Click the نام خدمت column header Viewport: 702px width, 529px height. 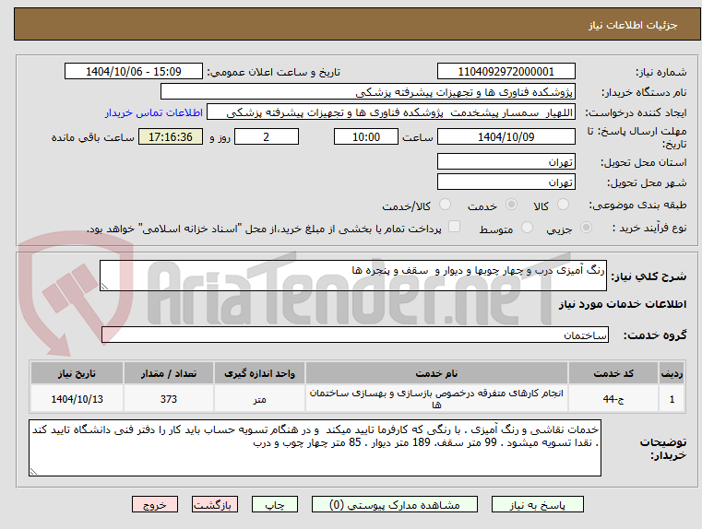point(436,373)
